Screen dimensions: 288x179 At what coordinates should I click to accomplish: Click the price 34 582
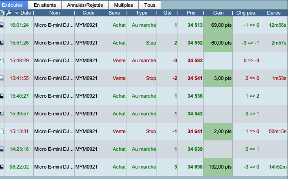pyautogui.click(x=195, y=60)
